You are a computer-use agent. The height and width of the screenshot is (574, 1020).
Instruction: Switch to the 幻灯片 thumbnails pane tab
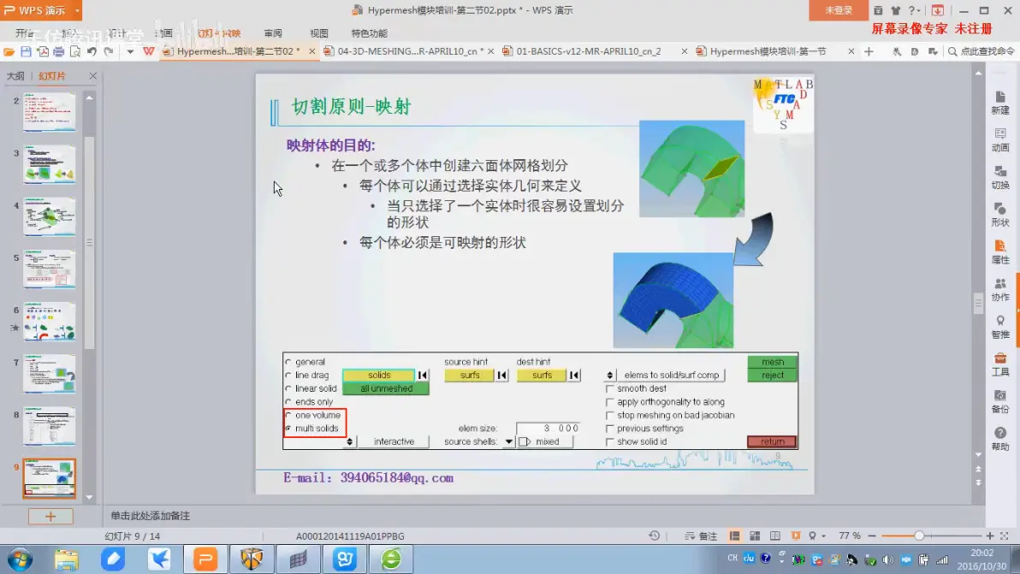[52, 76]
